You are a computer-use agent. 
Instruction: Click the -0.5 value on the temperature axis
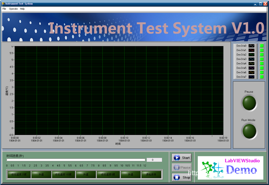[x=11, y=135]
